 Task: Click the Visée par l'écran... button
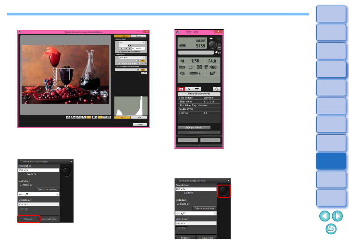coord(194,128)
